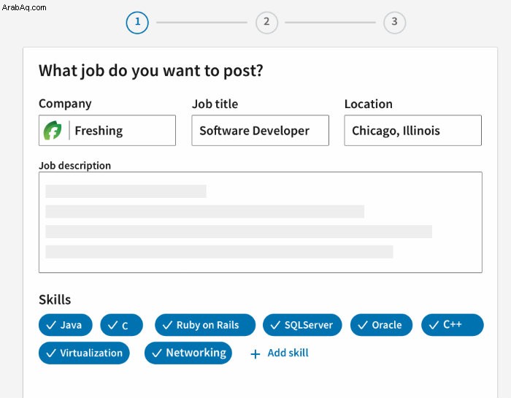Deselect the C++ skill pill

453,325
